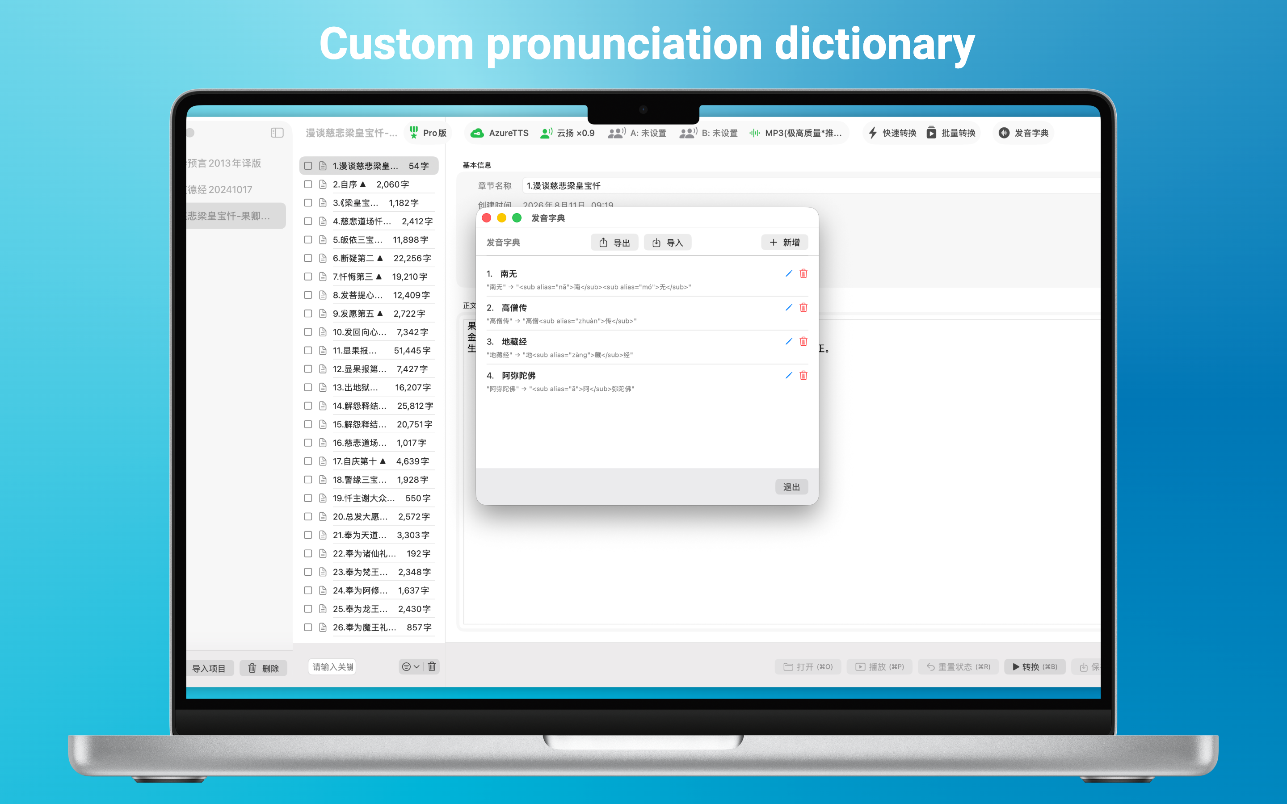
Task: Open 批量转换 batch convert
Action: (951, 133)
